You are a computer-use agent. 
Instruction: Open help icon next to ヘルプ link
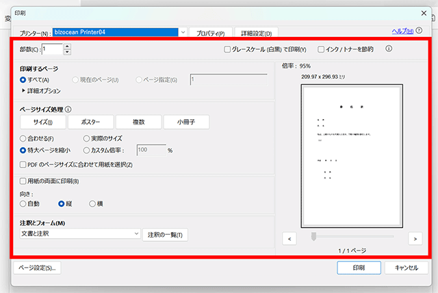pyautogui.click(x=419, y=30)
